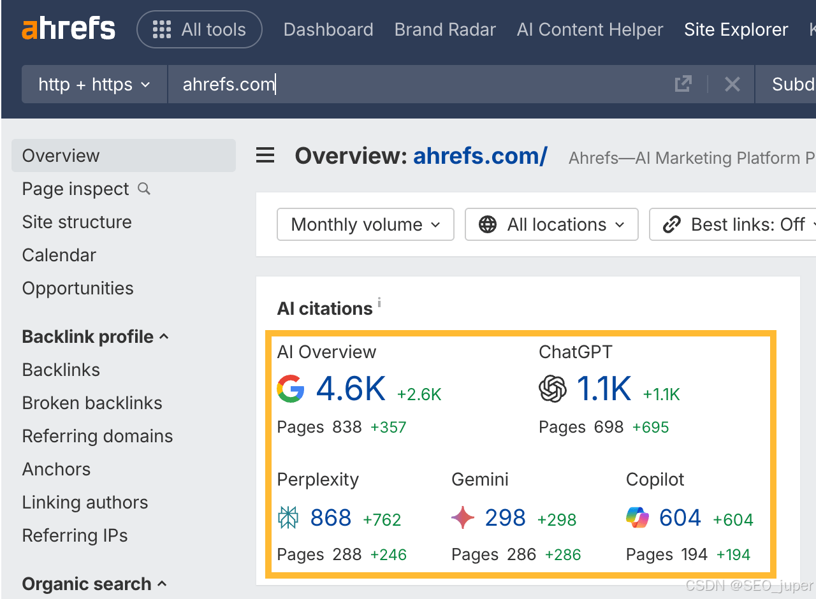Clear the URL field with X icon

point(732,84)
